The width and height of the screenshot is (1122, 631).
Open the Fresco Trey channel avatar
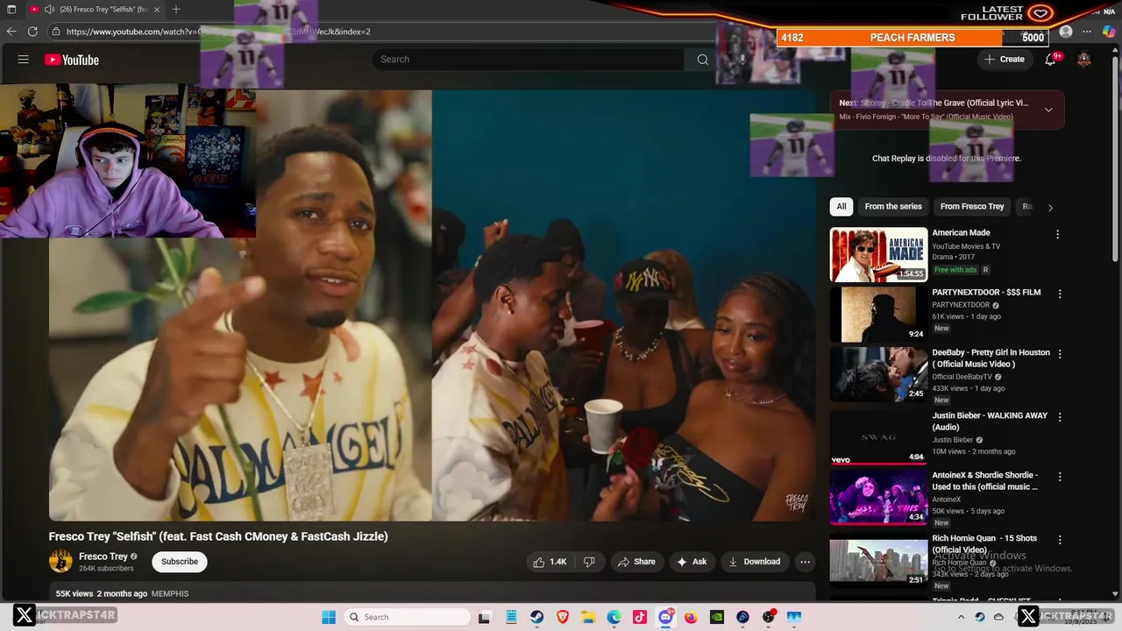pos(60,562)
